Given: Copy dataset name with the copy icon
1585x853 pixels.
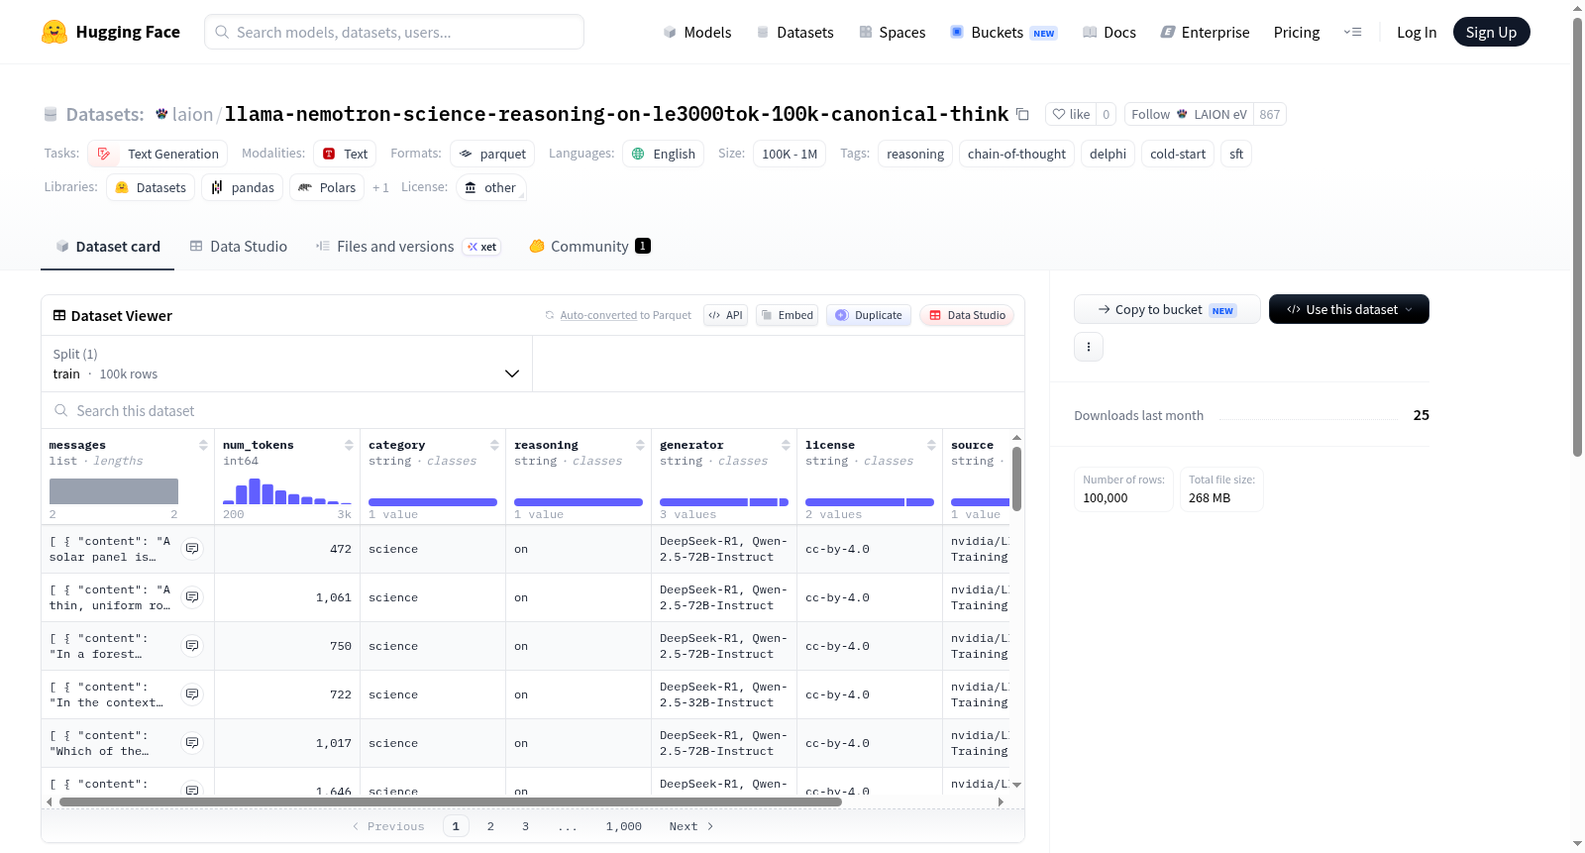Looking at the screenshot, I should 1022,114.
